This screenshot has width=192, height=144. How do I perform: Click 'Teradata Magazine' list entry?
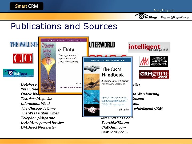tap(37, 99)
